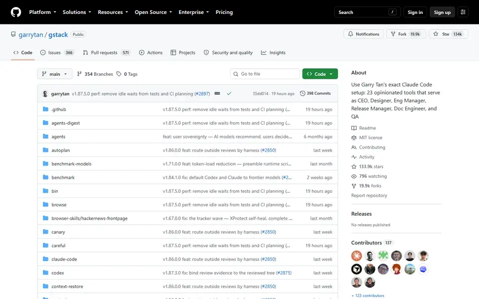Click the Go to file input
This screenshot has width=479, height=299.
265,74
